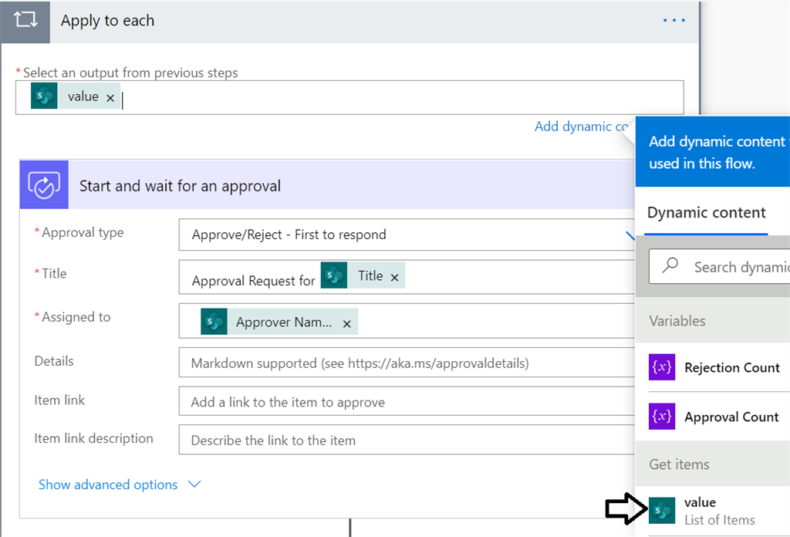Remove the value token from output field
This screenshot has width=790, height=537.
pos(110,98)
